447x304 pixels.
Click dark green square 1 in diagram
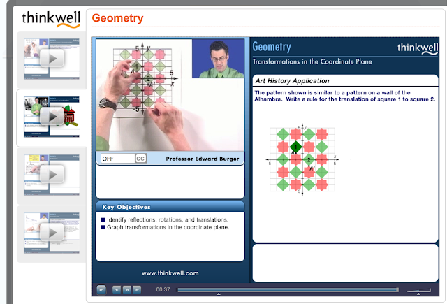(295, 147)
